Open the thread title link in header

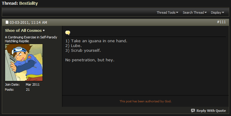(28, 3)
